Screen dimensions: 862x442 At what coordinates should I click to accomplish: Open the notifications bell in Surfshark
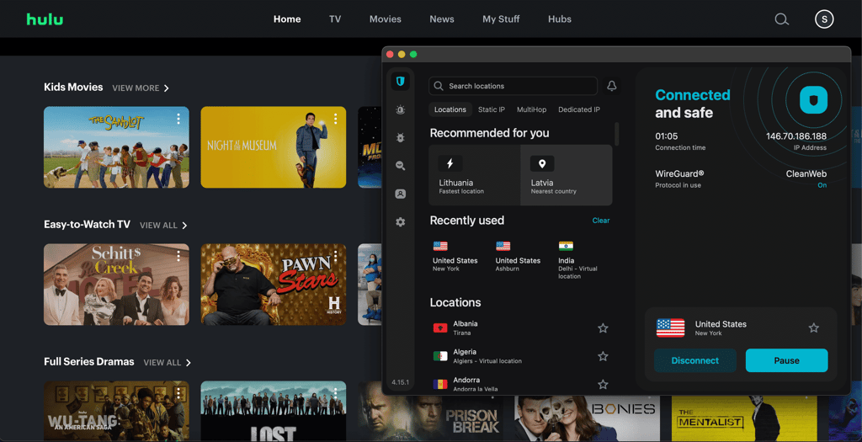click(611, 86)
